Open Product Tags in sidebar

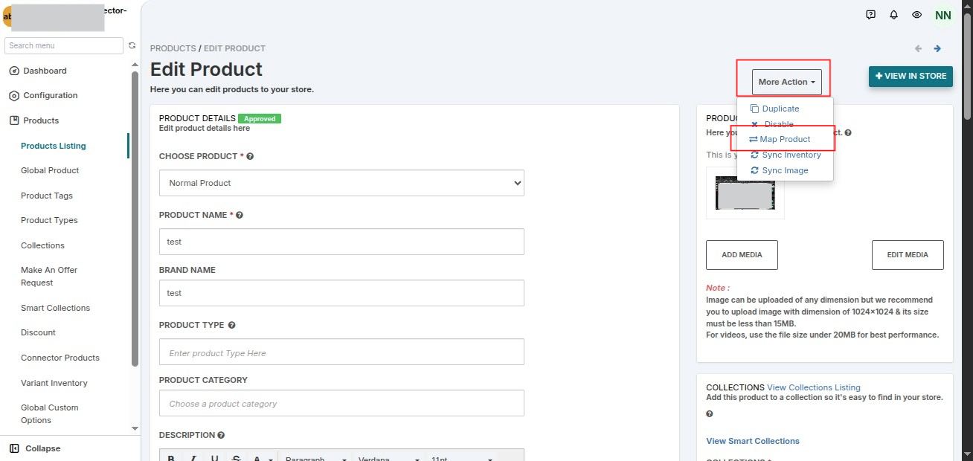pyautogui.click(x=47, y=196)
